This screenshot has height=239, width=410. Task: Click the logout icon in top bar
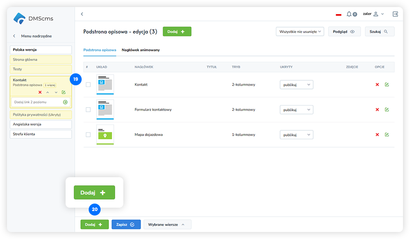(x=395, y=14)
